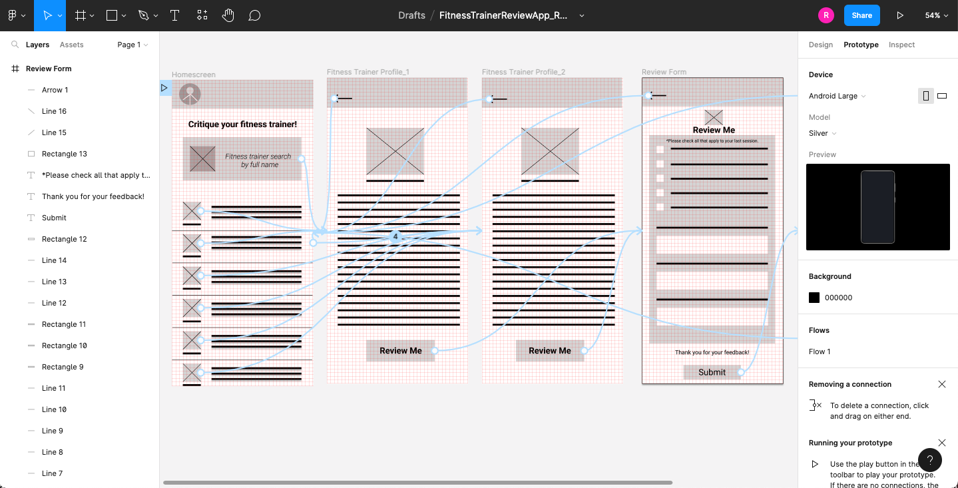Image resolution: width=958 pixels, height=488 pixels.
Task: Click the black background color swatch
Action: coord(814,298)
